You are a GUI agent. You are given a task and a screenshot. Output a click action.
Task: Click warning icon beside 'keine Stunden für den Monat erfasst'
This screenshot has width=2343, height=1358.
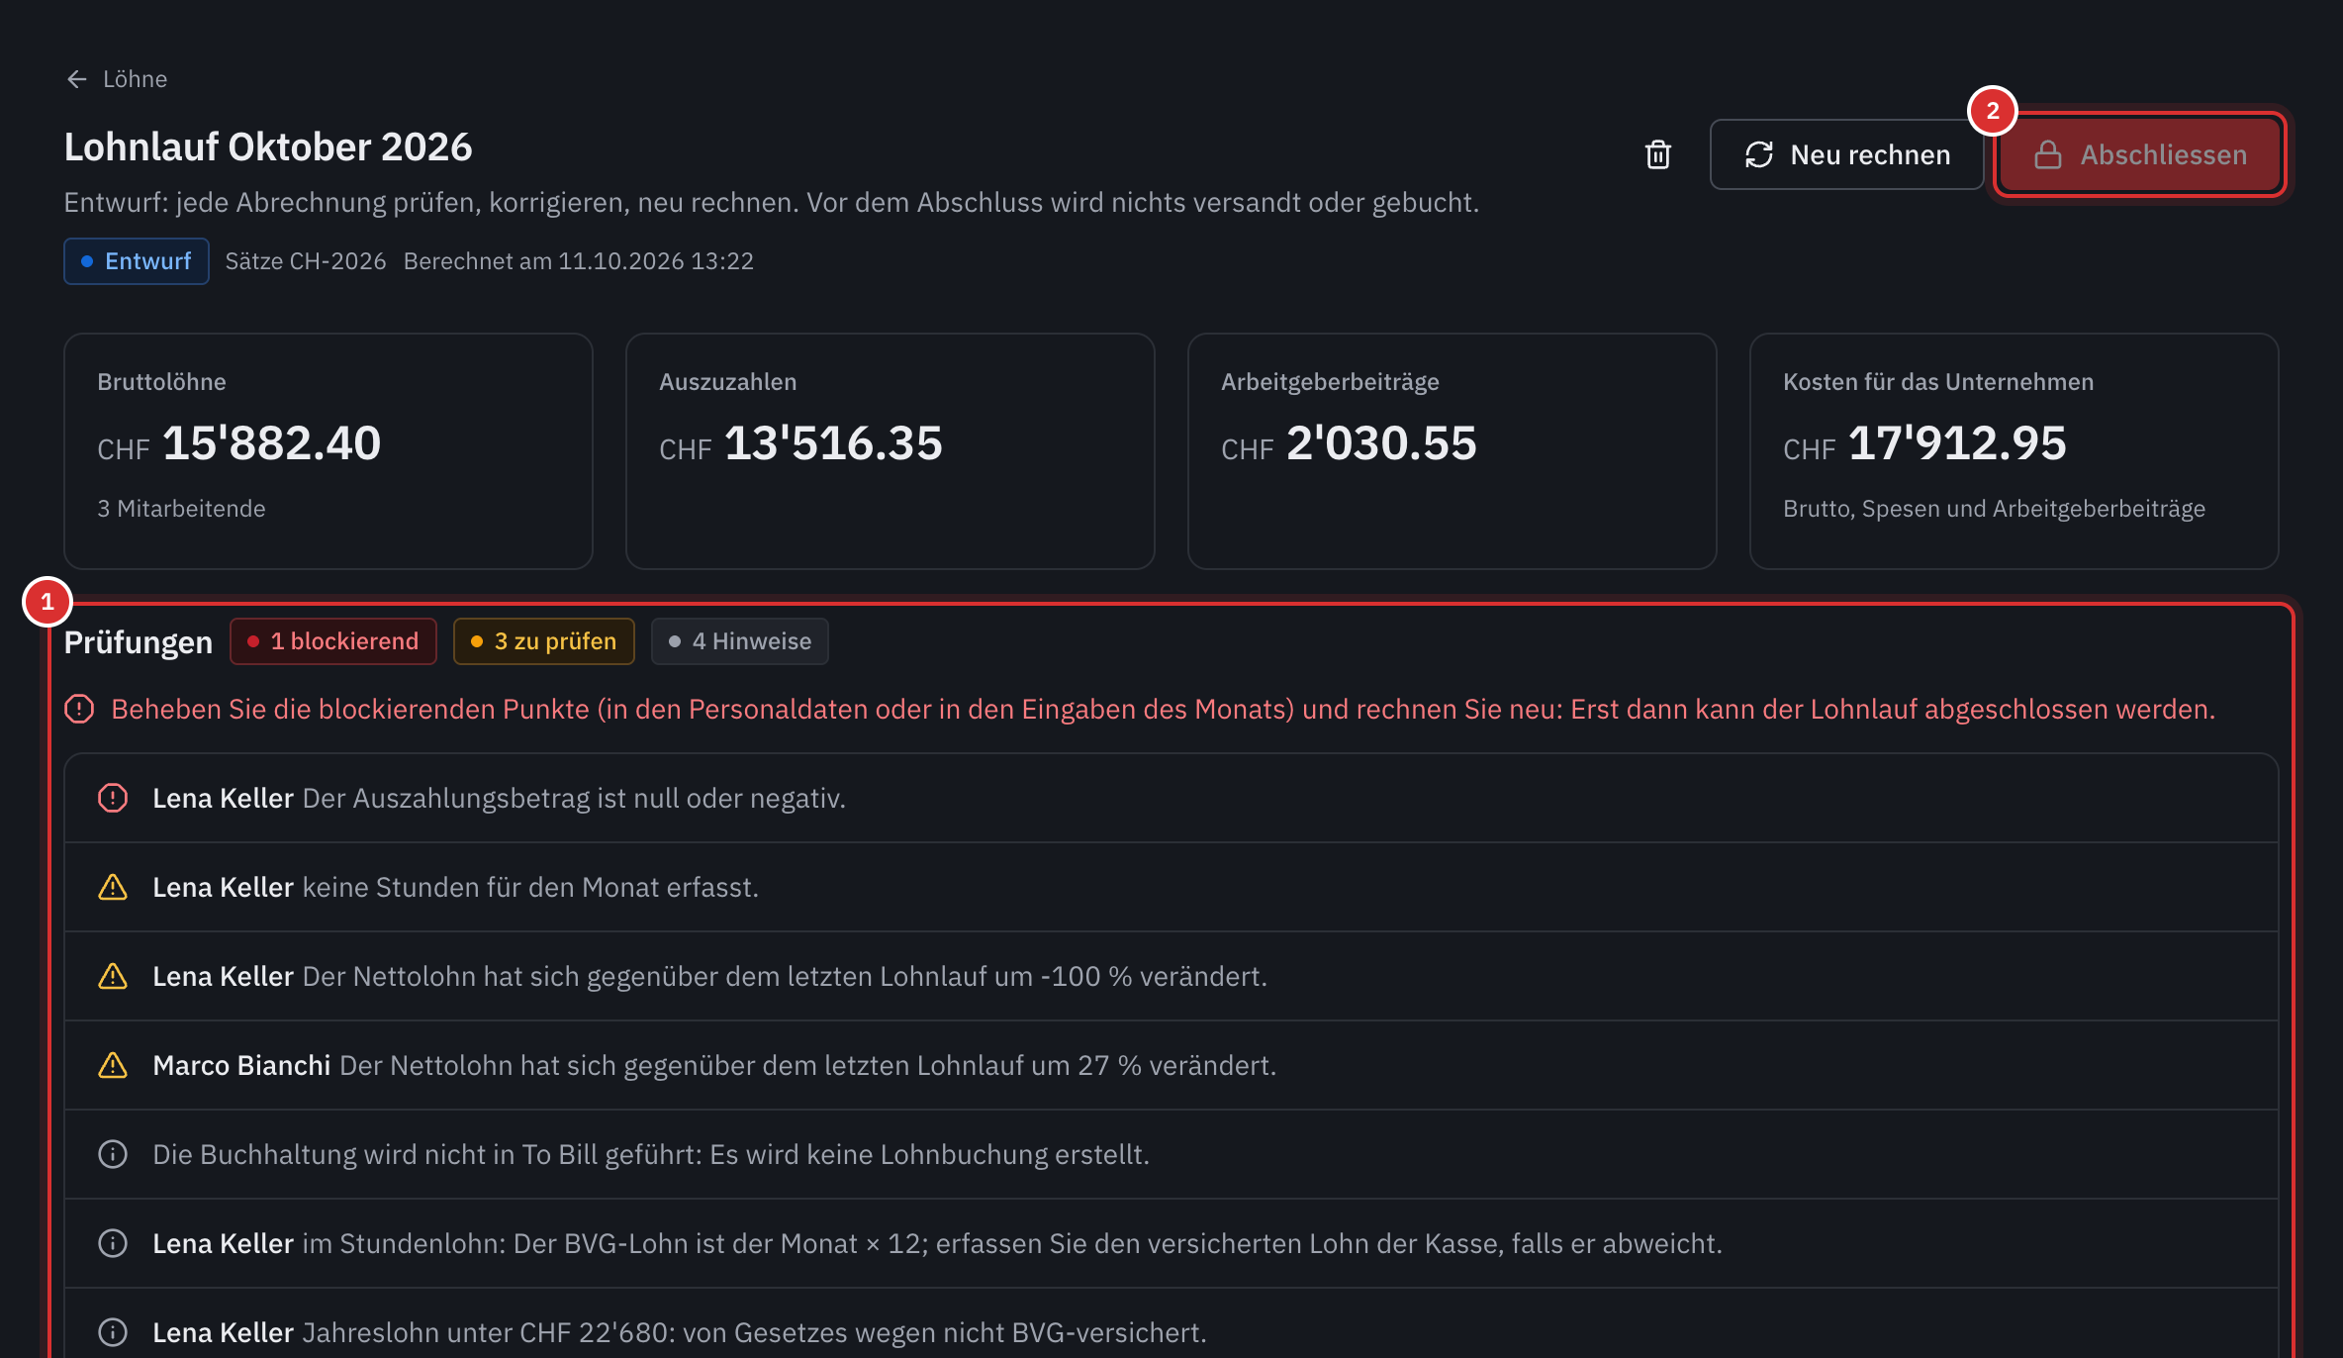[113, 887]
